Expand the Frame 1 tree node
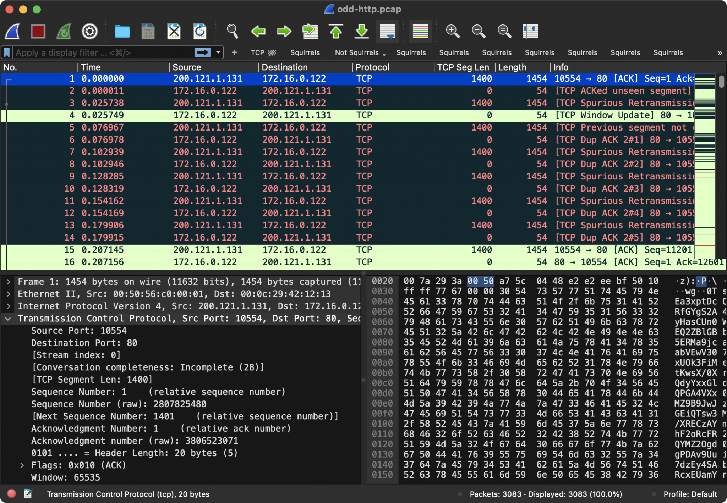Image resolution: width=727 pixels, height=503 pixels. [x=8, y=282]
